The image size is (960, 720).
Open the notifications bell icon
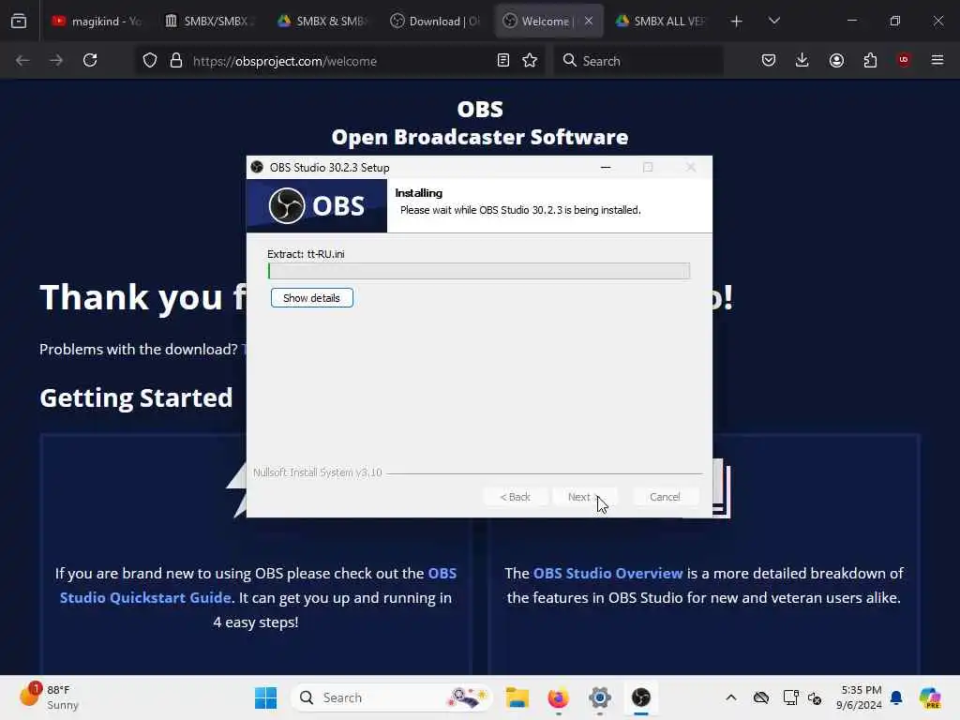coord(896,697)
